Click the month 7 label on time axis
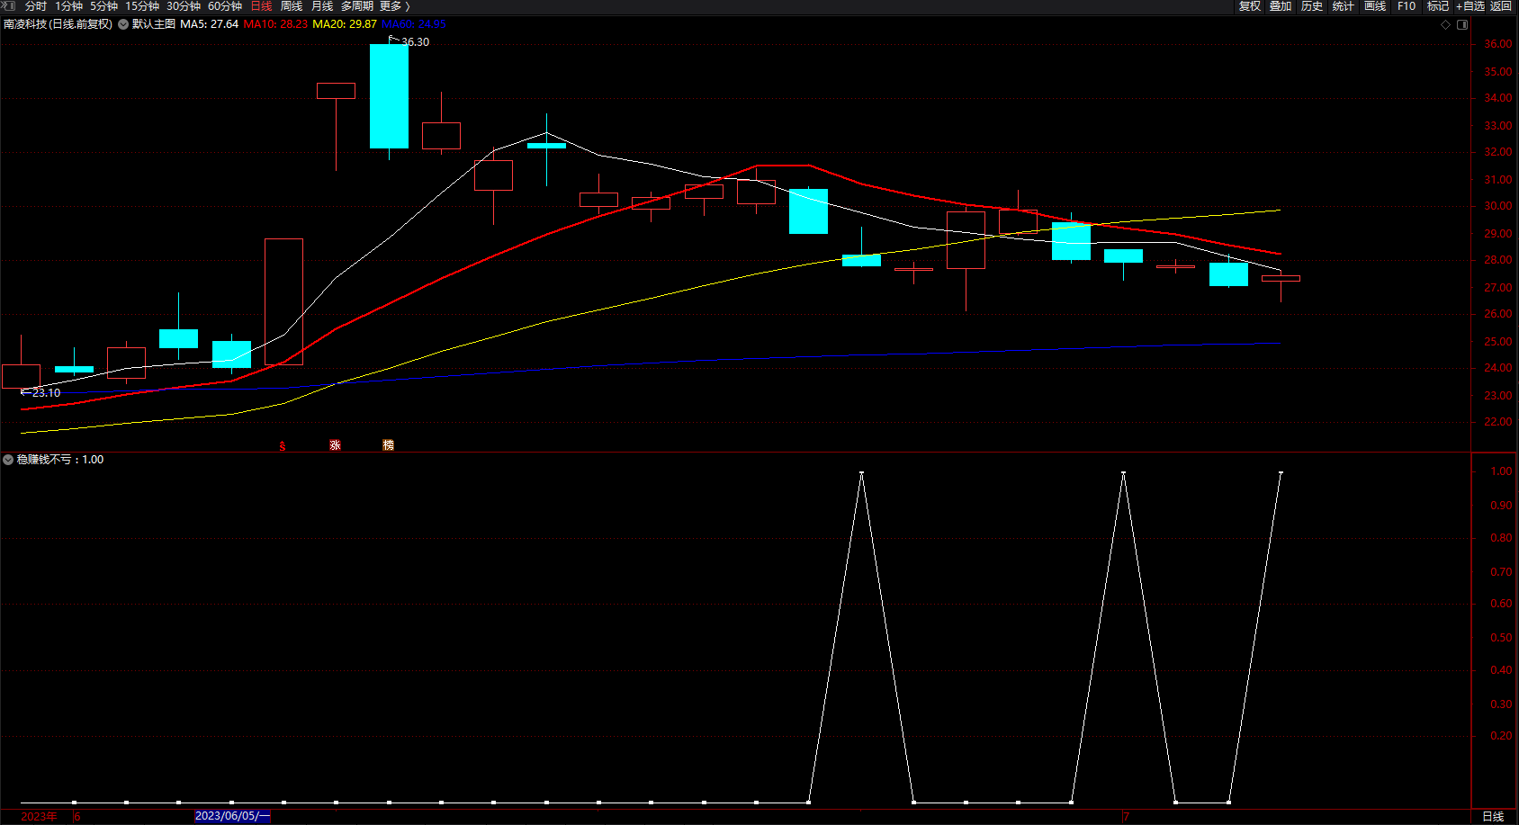 click(x=1126, y=817)
